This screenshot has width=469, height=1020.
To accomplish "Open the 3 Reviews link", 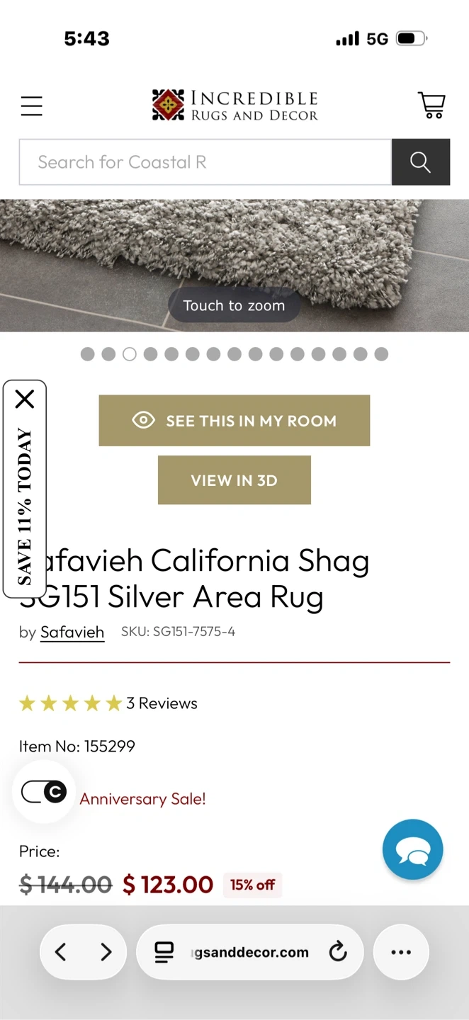I will 162,703.
